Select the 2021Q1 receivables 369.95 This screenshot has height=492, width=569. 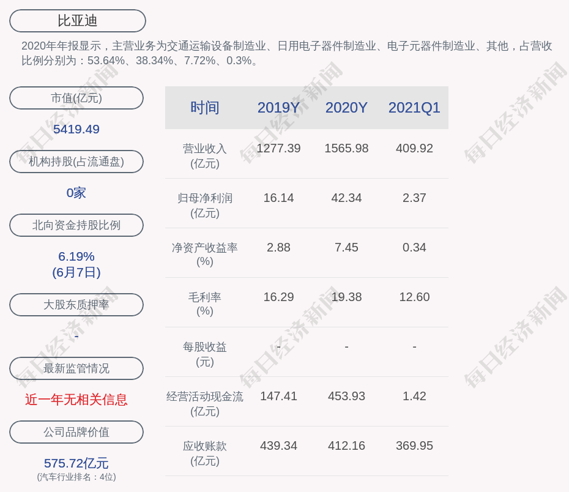point(414,445)
